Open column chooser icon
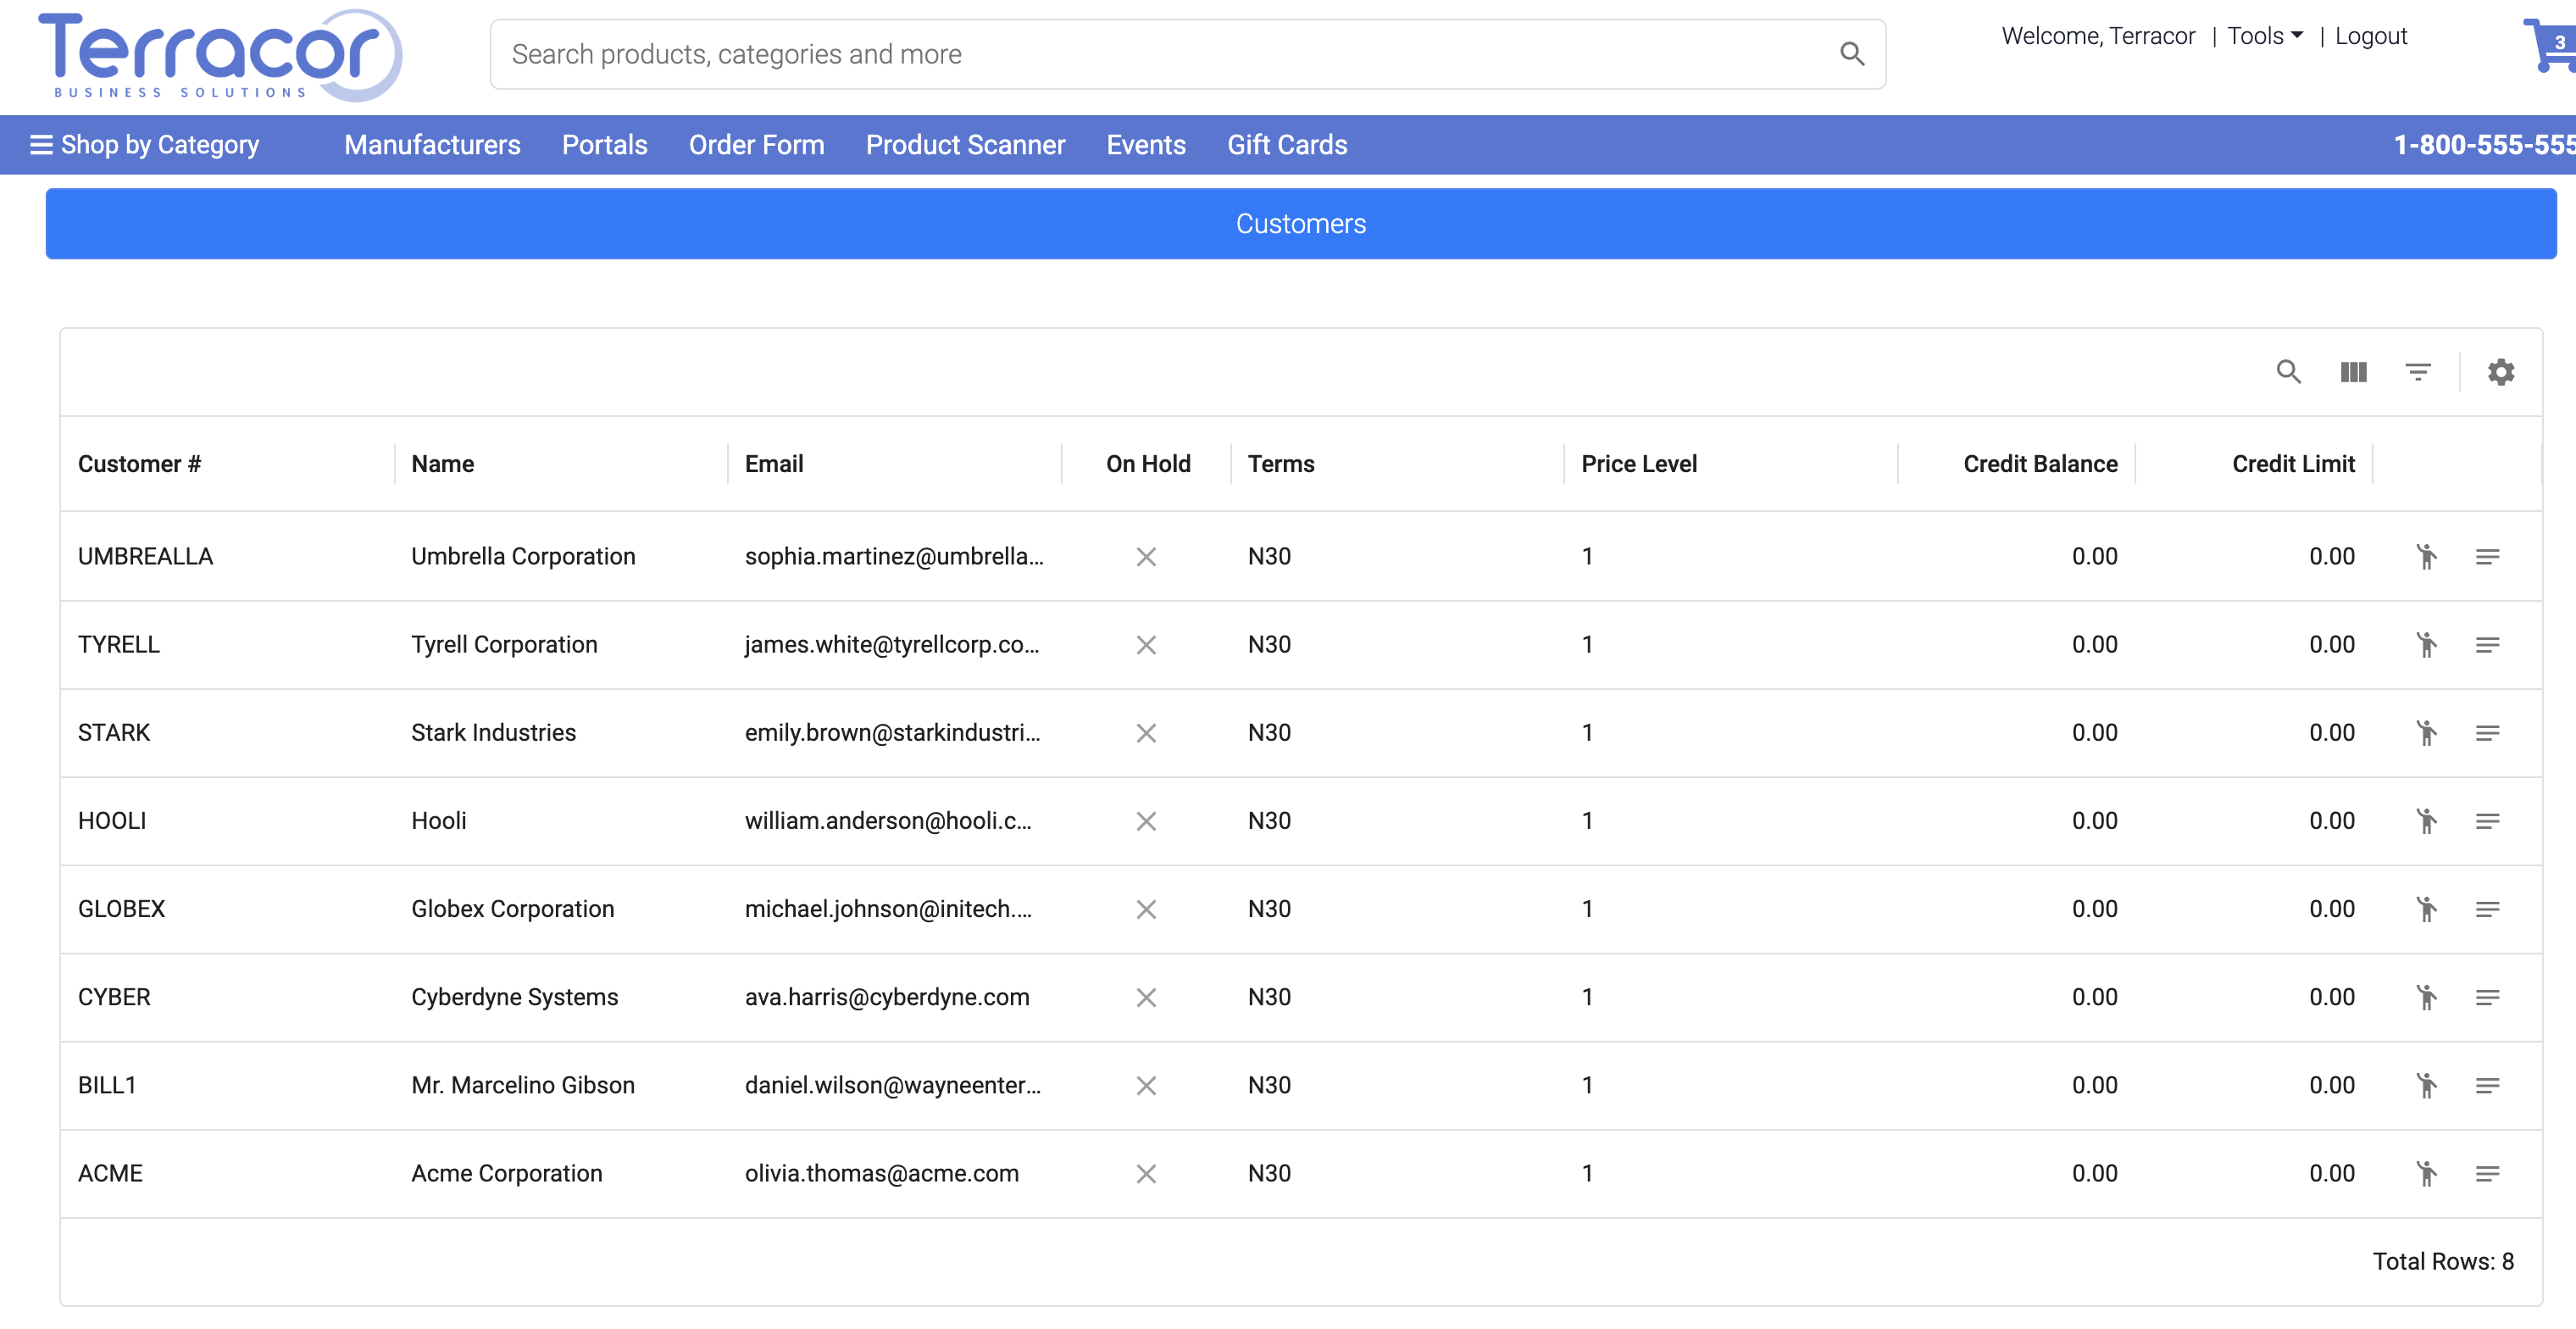Screen dimensions: 2576x1329 pyautogui.click(x=2353, y=372)
